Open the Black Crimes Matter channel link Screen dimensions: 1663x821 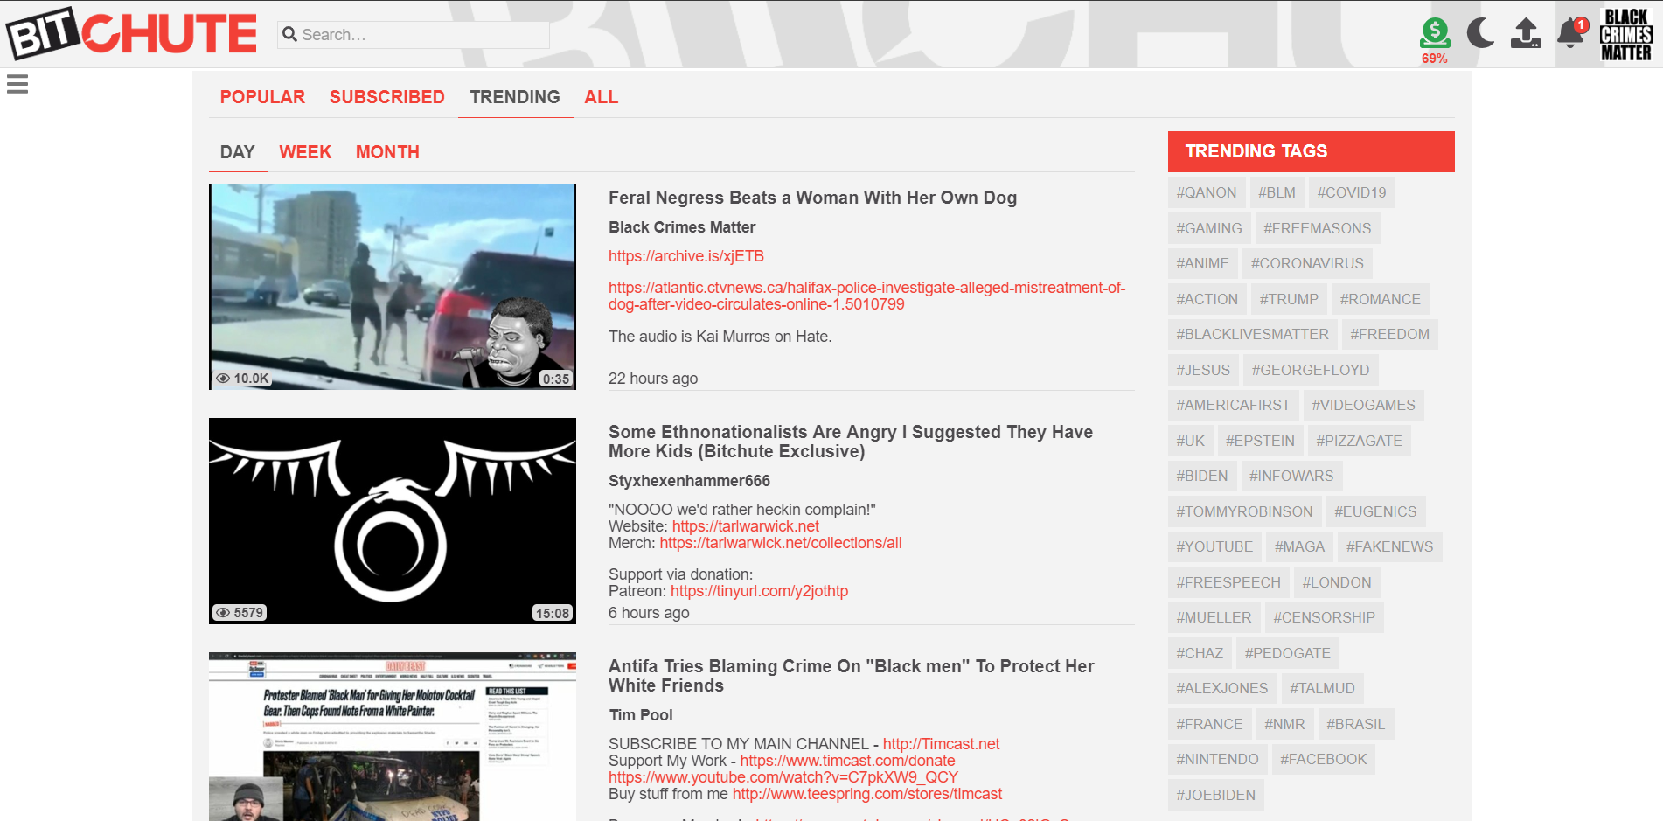[x=682, y=227]
